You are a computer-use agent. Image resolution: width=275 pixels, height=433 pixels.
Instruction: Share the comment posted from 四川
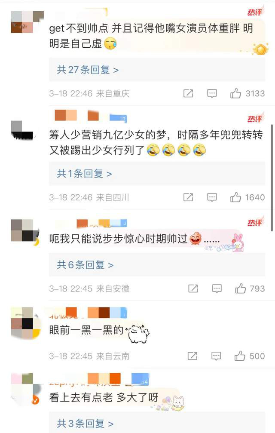188,197
